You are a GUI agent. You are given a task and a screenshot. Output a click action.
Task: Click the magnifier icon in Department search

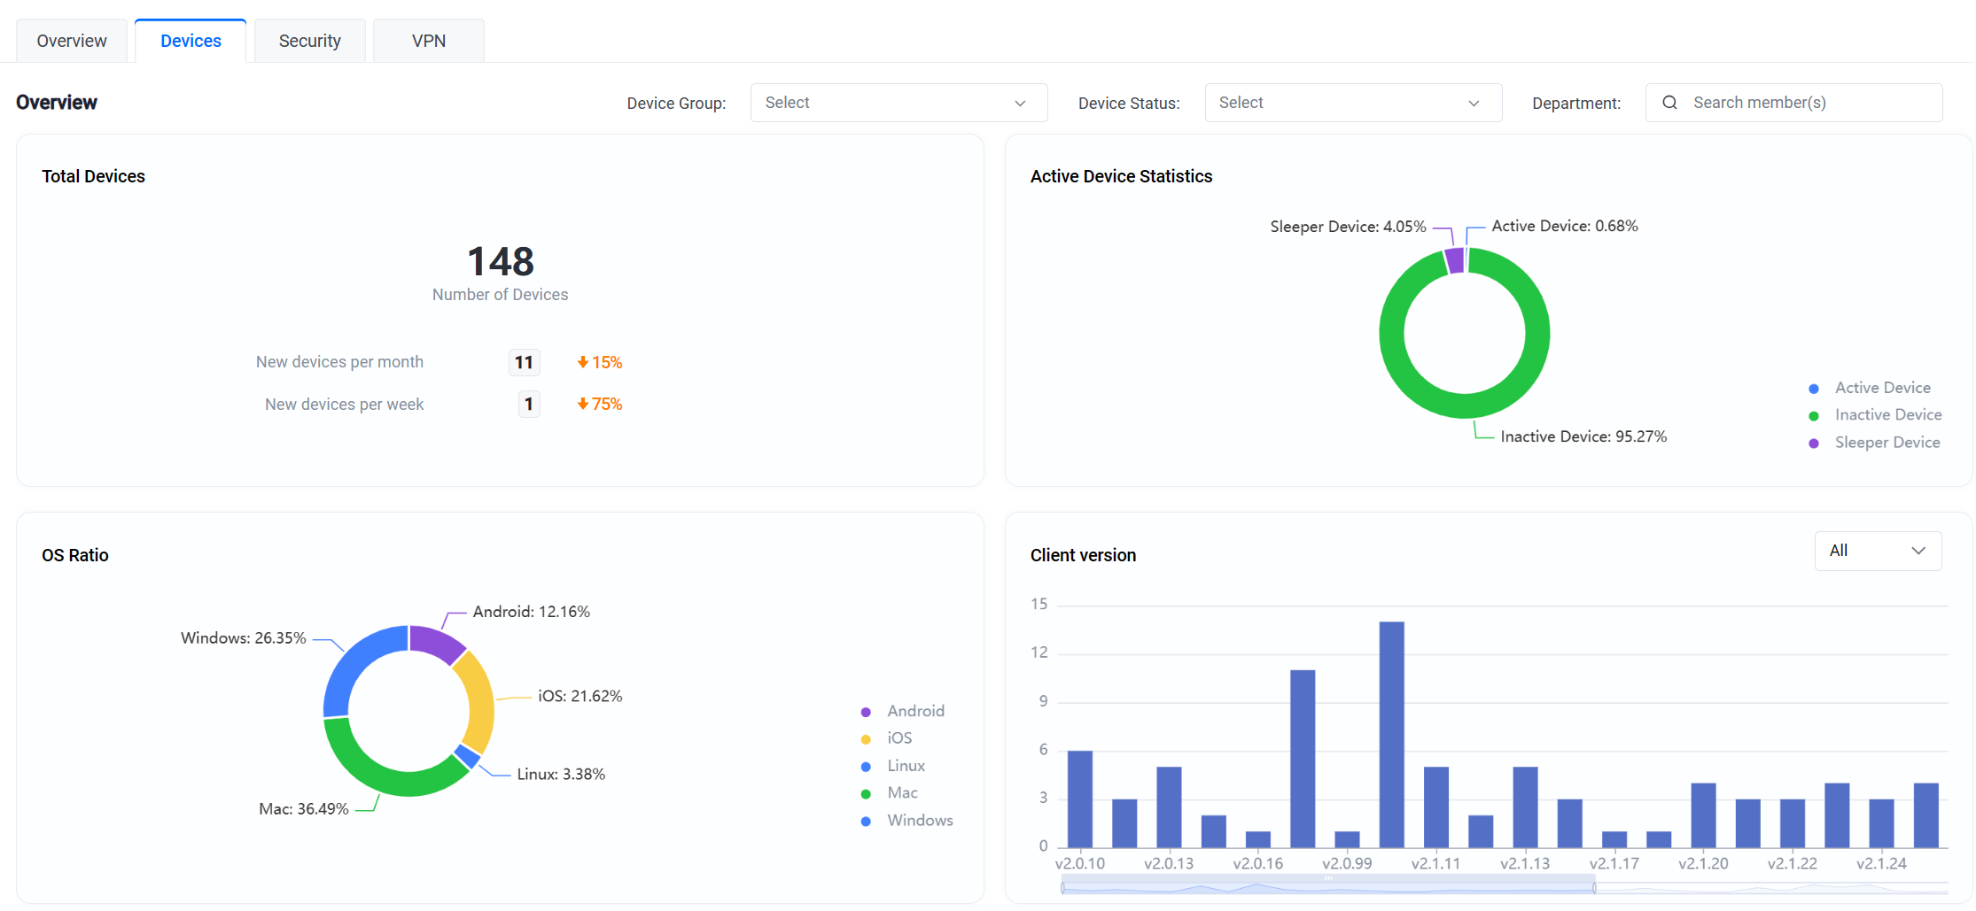(x=1669, y=103)
